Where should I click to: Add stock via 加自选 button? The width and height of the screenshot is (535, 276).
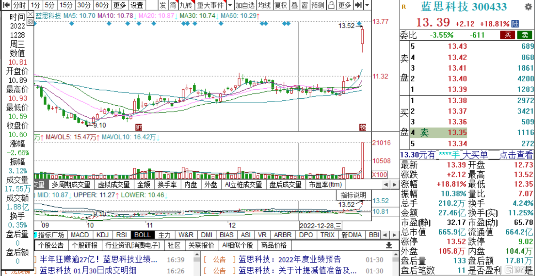pos(245,5)
